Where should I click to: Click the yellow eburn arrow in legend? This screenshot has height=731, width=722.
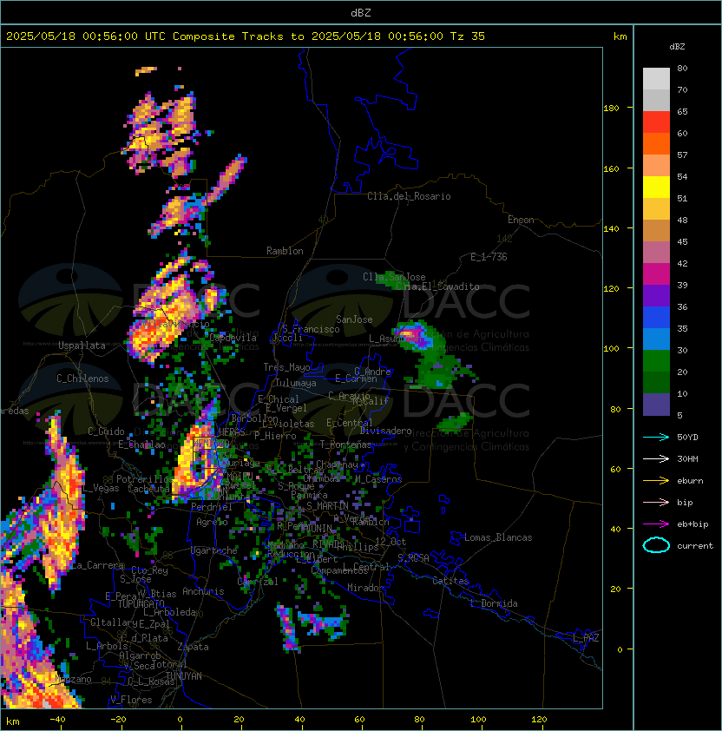[656, 481]
